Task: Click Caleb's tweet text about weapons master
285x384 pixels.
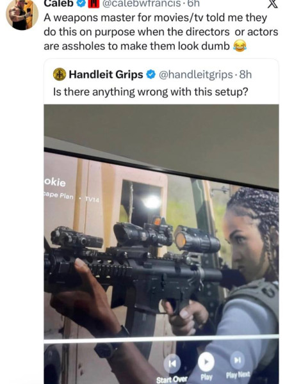Action: coord(161,32)
